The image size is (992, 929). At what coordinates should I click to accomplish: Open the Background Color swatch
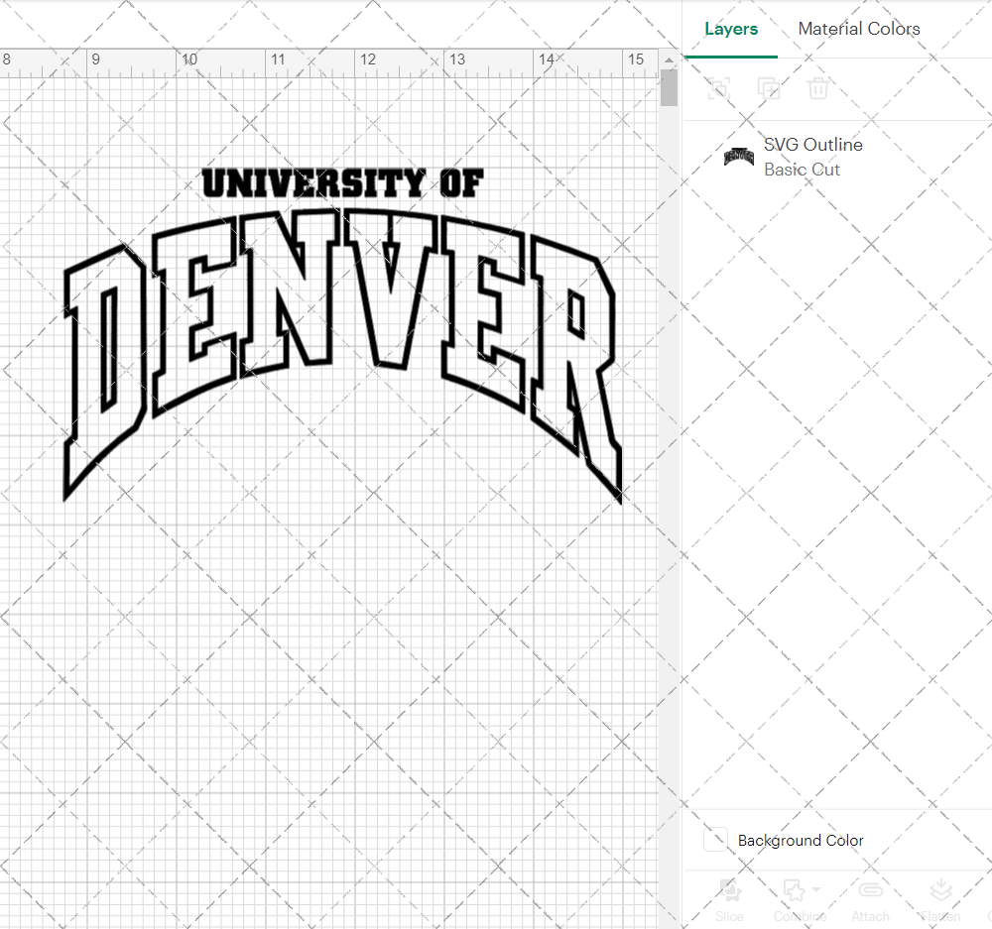[x=715, y=840]
